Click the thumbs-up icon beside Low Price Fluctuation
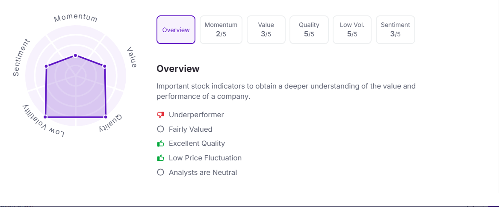 coord(161,158)
